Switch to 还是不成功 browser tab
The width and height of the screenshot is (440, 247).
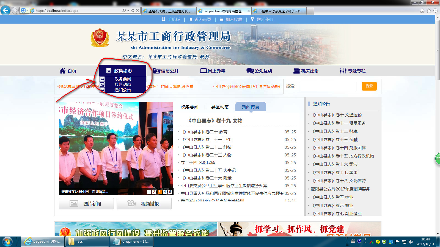(169, 11)
